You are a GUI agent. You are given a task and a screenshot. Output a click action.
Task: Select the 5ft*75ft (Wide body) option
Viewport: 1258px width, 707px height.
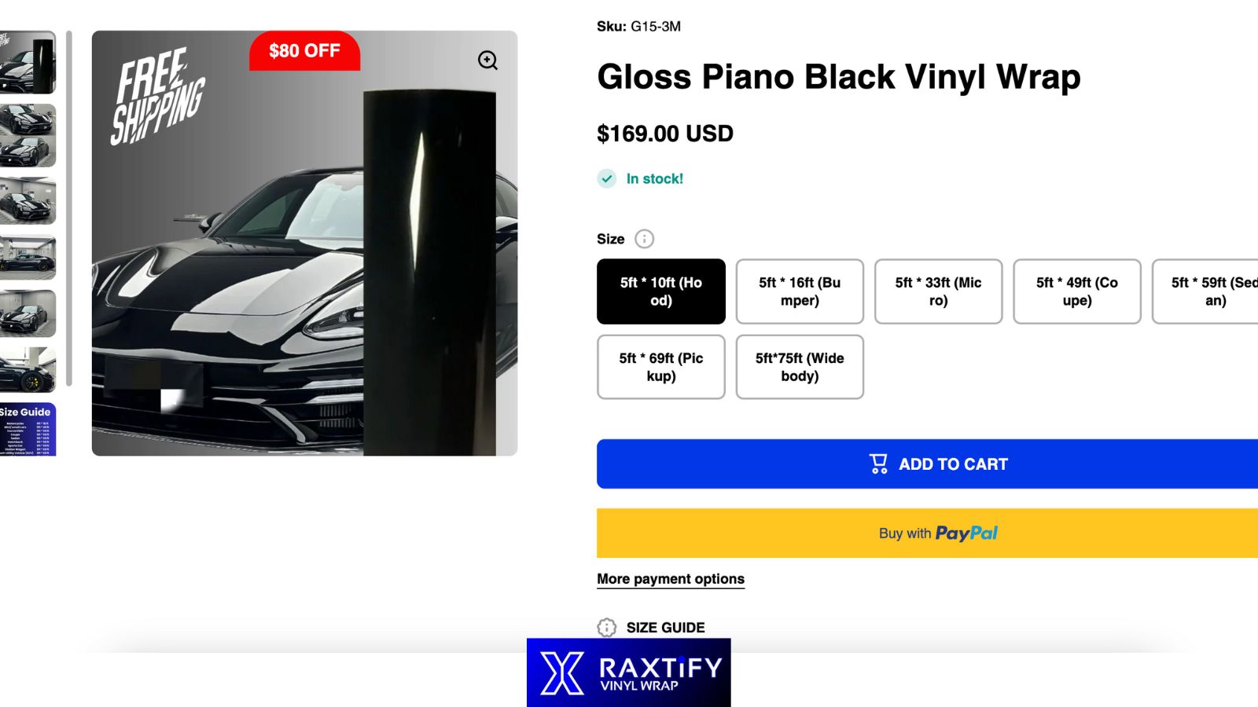point(799,367)
